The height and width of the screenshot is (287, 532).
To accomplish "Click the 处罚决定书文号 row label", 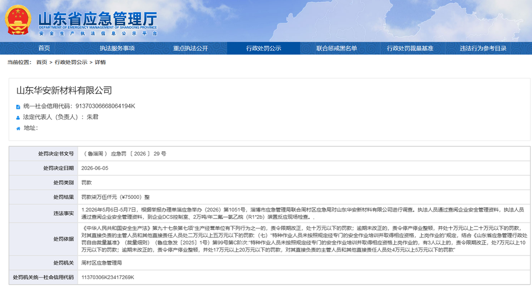I will point(56,154).
